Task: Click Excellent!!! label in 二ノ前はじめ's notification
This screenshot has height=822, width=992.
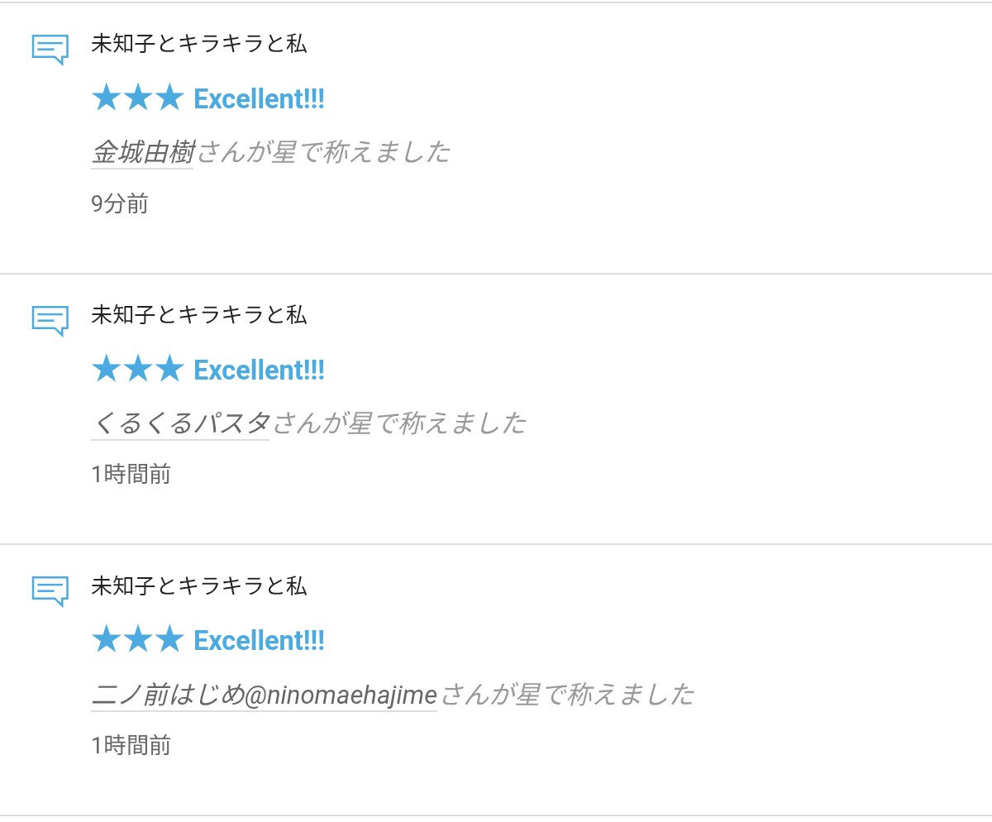Action: point(259,640)
